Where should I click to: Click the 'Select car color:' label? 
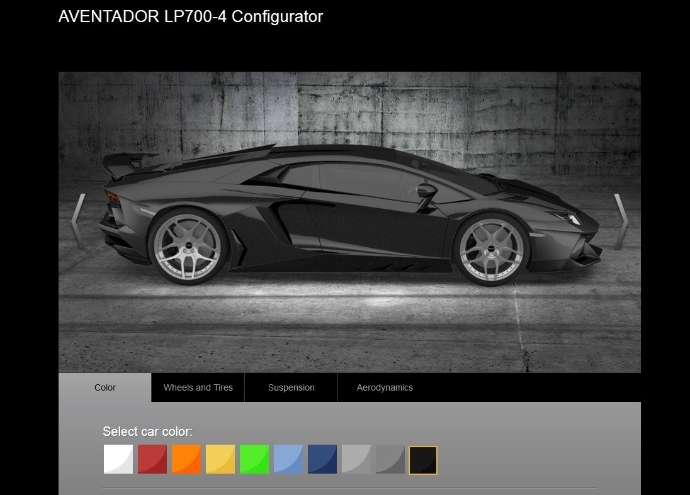click(x=147, y=431)
